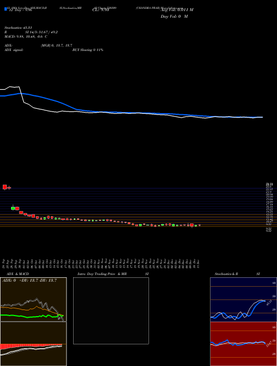Click the 'MACD: 9.88, 10.48, -0.6 C' line
The width and height of the screenshot is (277, 366).
click(26, 37)
